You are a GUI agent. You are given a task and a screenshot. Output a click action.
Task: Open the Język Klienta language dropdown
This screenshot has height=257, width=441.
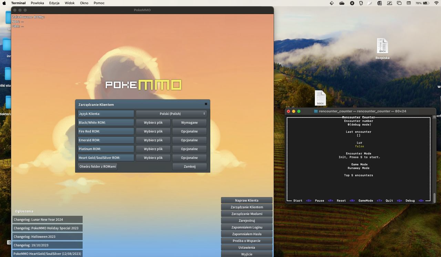[171, 114]
